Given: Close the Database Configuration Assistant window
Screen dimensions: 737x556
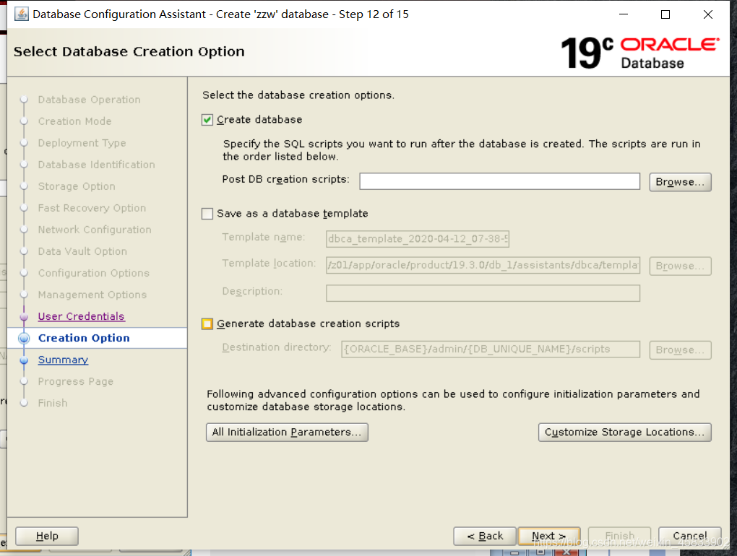Looking at the screenshot, I should click(x=708, y=14).
